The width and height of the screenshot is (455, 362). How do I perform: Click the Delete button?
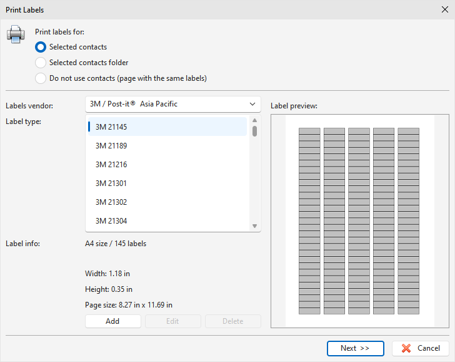(x=233, y=321)
